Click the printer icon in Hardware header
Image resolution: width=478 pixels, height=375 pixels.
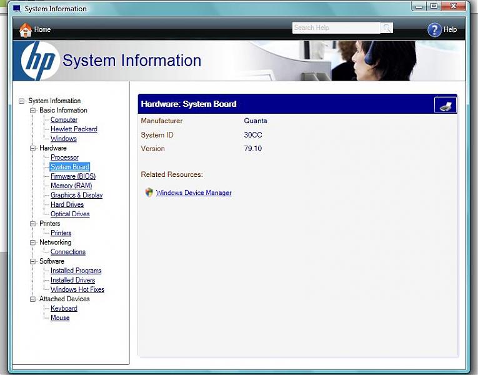pyautogui.click(x=446, y=105)
